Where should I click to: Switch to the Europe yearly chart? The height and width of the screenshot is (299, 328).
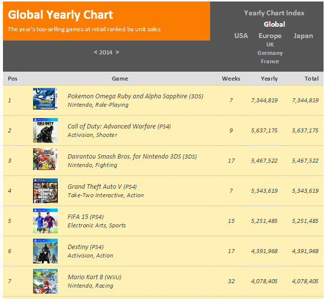(x=270, y=36)
